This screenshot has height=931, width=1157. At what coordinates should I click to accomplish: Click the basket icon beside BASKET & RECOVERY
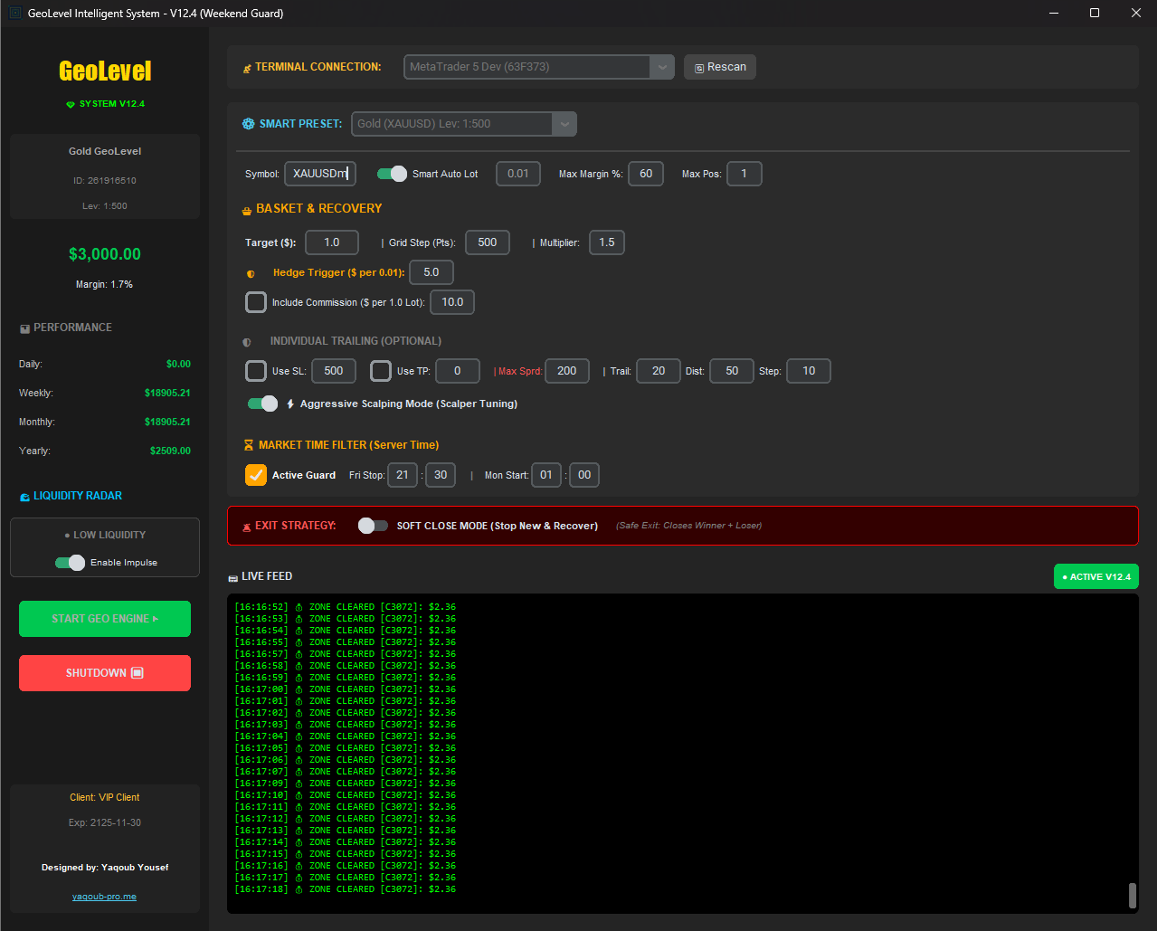247,209
